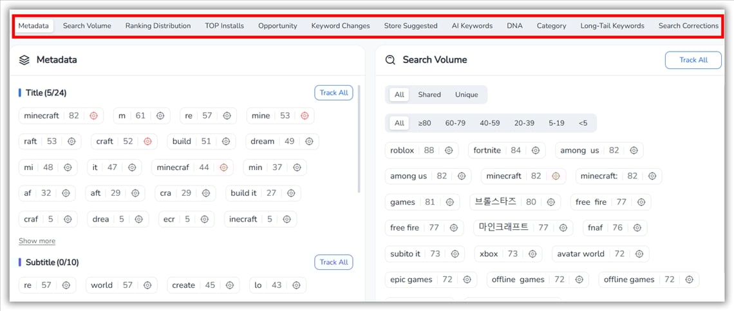
Task: Track the 'games 81' keyword target icon
Action: [449, 202]
